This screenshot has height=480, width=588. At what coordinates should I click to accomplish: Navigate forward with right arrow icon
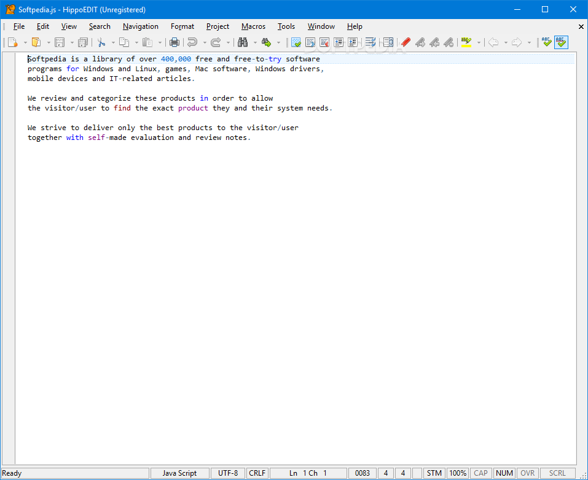[x=517, y=42]
